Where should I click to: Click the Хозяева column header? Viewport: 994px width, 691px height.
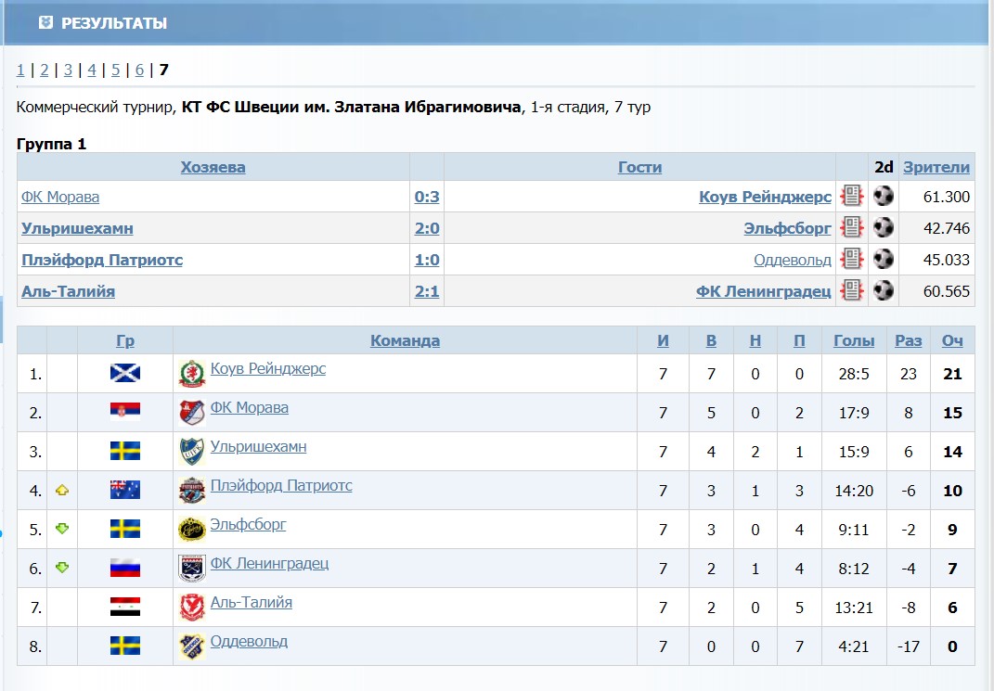[213, 167]
